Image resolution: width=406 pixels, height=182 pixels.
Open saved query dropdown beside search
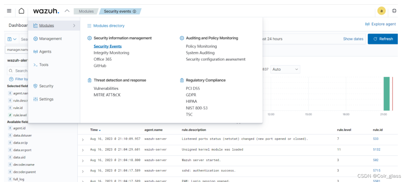(12, 39)
